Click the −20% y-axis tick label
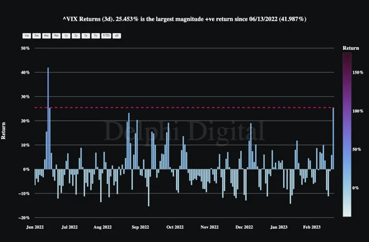Image resolution: width=369 pixels, height=242 pixels. (x=24, y=218)
